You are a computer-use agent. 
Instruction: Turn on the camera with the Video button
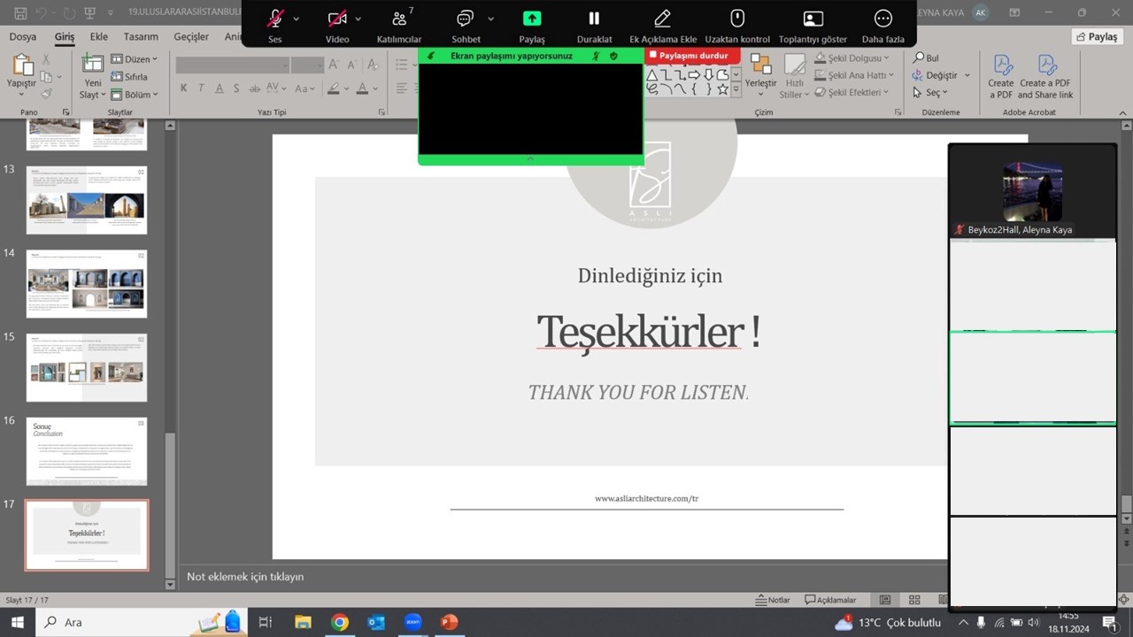pos(336,19)
